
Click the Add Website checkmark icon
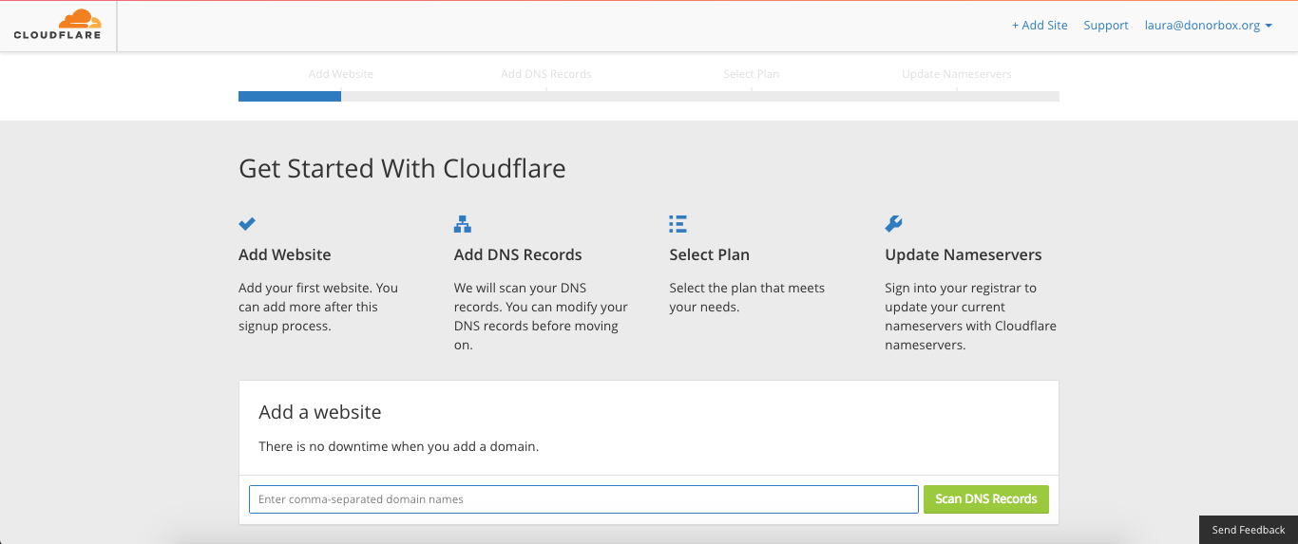(247, 224)
